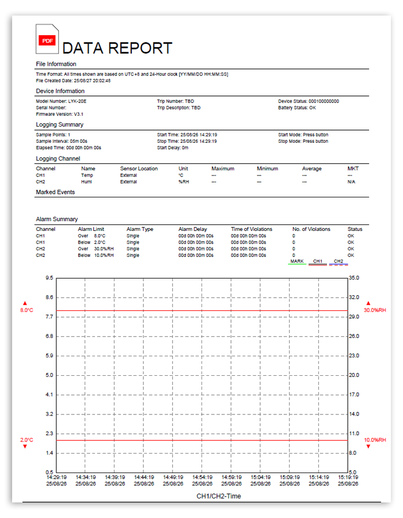The image size is (403, 518).
Task: Click the Device Information section heading
Action: coord(60,91)
